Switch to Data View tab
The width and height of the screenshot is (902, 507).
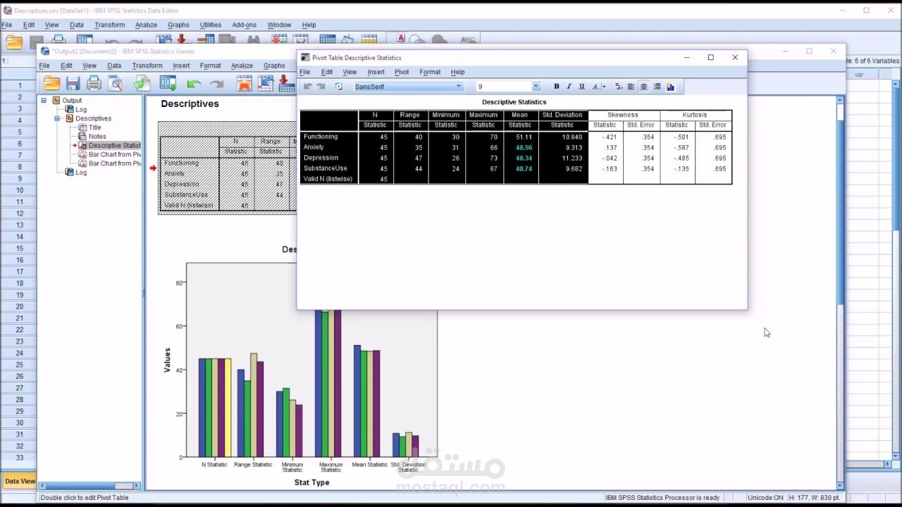pos(19,482)
